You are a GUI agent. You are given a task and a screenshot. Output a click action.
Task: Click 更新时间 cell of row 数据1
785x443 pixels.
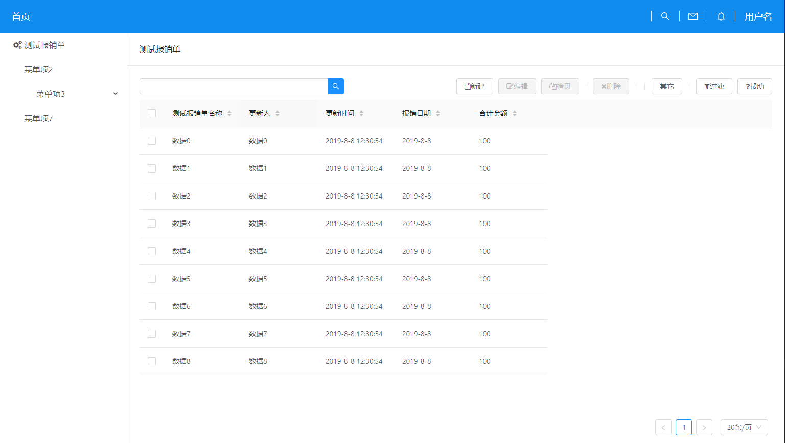coord(354,168)
